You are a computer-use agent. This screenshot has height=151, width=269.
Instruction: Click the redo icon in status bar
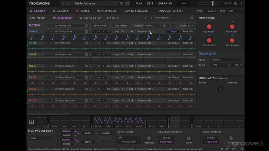pyautogui.click(x=227, y=149)
